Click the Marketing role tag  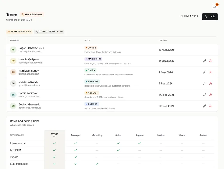pyautogui.click(x=93, y=59)
